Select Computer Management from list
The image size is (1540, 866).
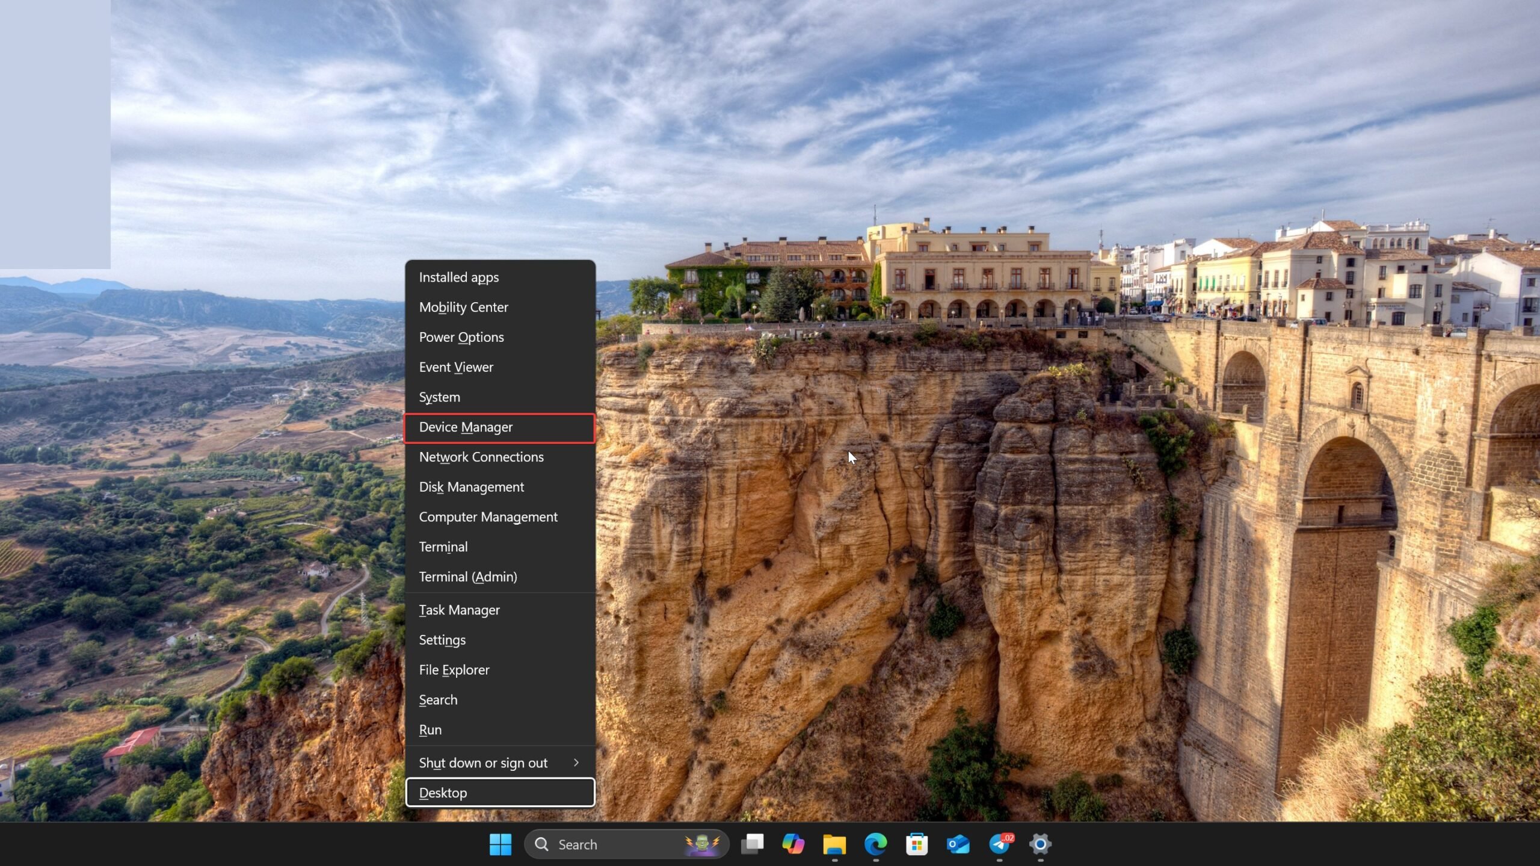coord(488,516)
